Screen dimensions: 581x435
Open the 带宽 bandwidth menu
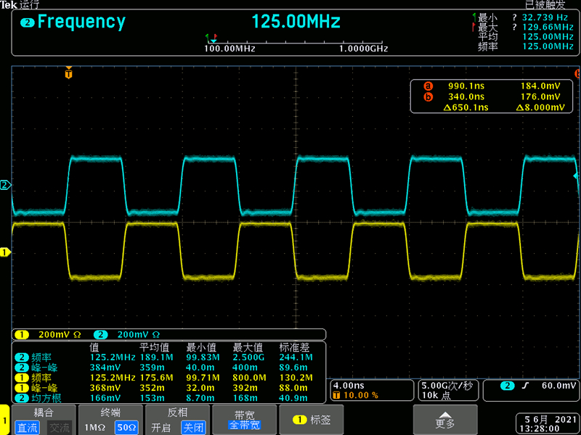[244, 420]
